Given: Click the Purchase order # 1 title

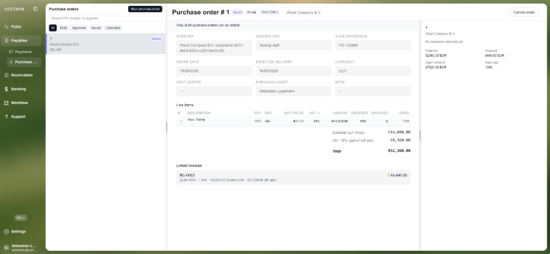Looking at the screenshot, I should coord(201,12).
